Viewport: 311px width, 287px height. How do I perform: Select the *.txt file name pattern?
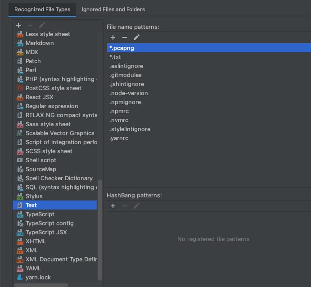tap(115, 57)
